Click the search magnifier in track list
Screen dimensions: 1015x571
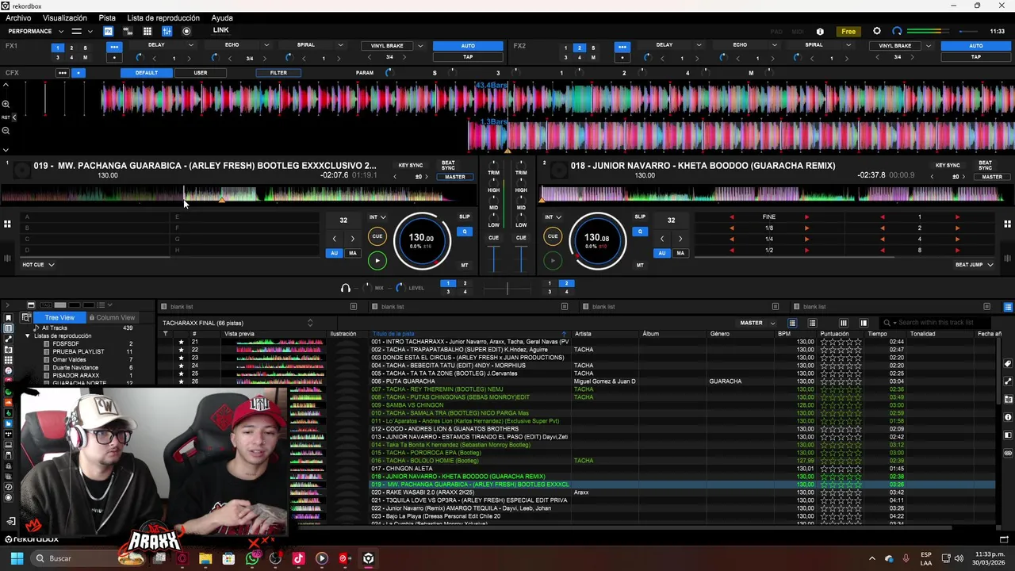887,323
